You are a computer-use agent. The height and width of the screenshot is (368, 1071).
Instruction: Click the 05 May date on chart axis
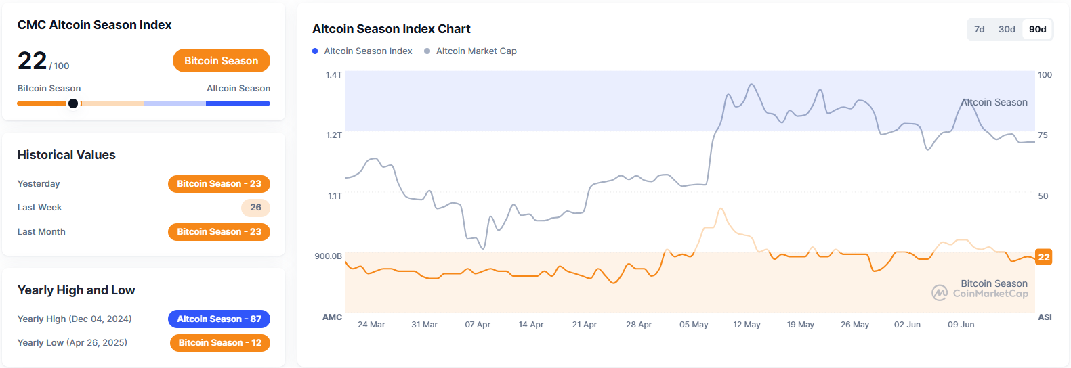coord(694,325)
